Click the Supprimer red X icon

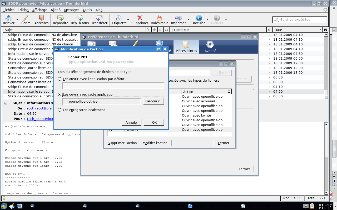[140, 18]
